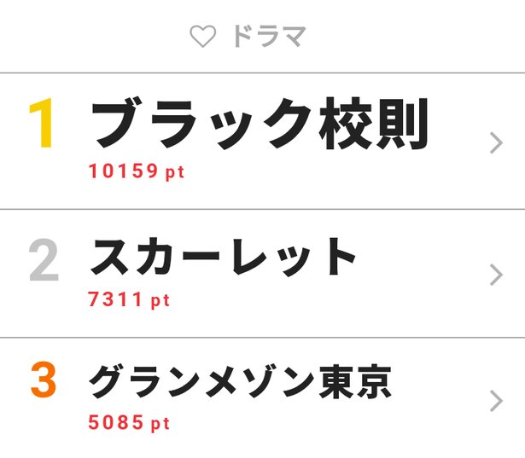Open the ブラック校則 drama title
Viewport: 525px width, 458px height.
point(260,123)
